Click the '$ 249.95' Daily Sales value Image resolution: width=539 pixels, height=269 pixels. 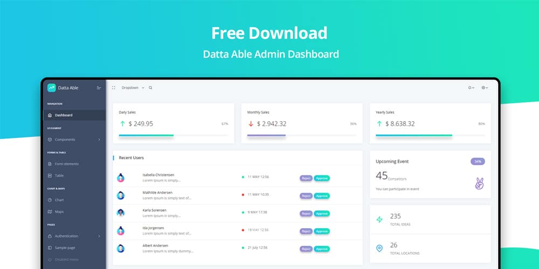pos(141,124)
